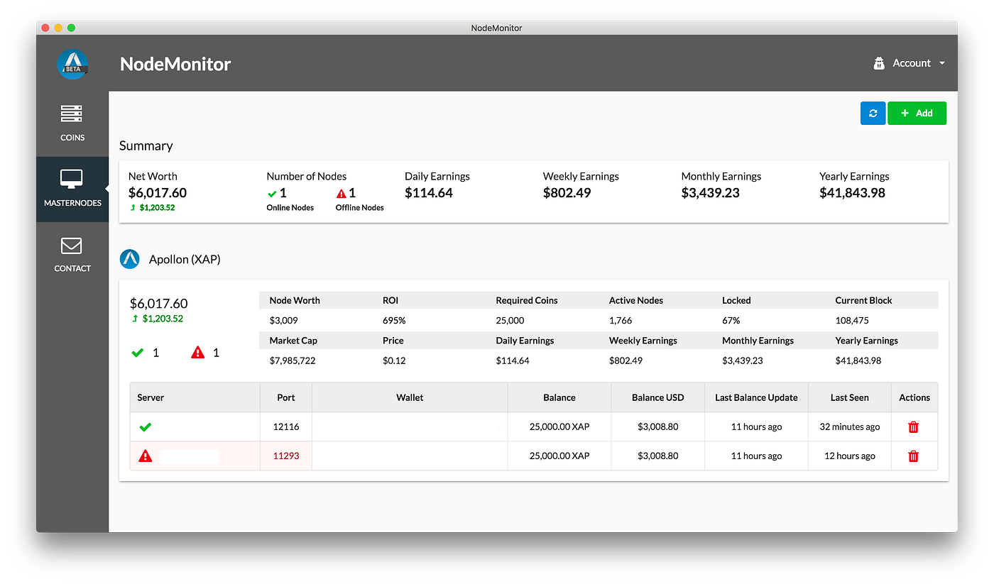Viewport: 994px width, 584px height.
Task: Click the Active Nodes value 1,766
Action: pos(621,320)
